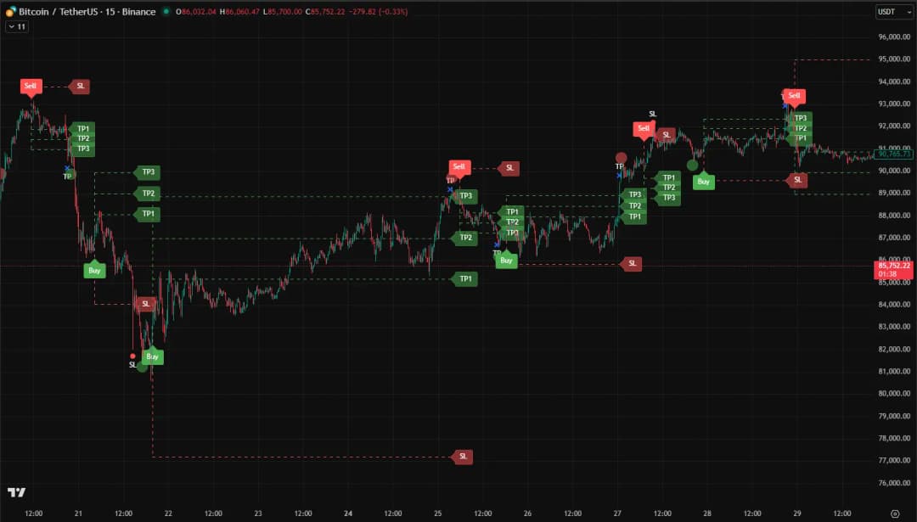Click the green market status dot
The image size is (917, 522).
166,12
